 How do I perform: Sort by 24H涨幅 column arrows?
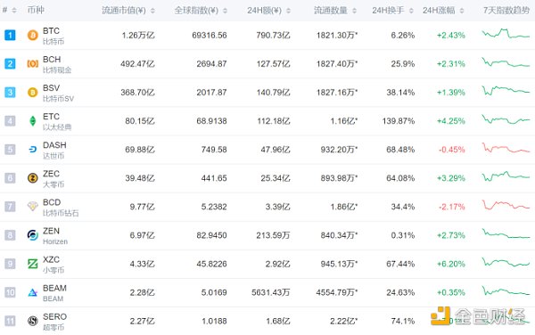click(x=462, y=11)
